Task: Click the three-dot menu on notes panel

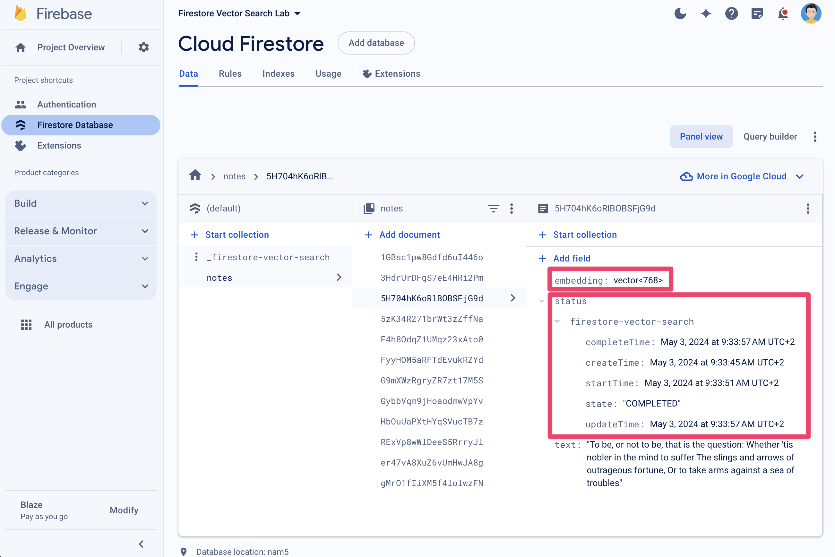Action: [x=512, y=208]
